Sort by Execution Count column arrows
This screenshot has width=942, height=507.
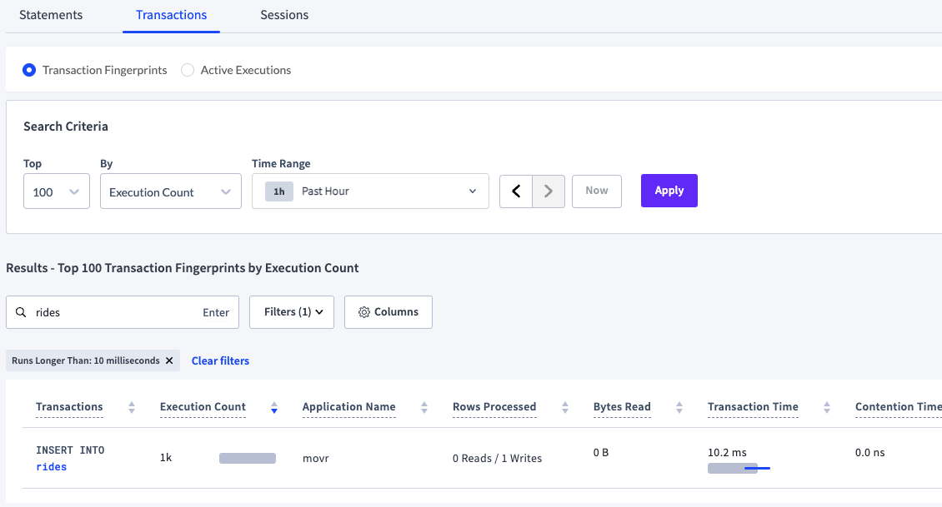(x=274, y=408)
